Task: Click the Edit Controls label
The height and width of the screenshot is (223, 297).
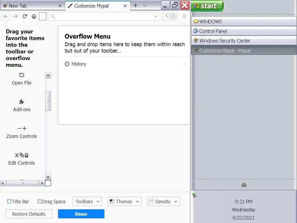Action: [x=21, y=163]
